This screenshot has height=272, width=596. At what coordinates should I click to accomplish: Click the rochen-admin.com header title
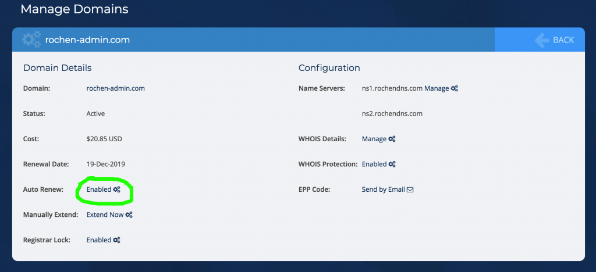pyautogui.click(x=87, y=40)
